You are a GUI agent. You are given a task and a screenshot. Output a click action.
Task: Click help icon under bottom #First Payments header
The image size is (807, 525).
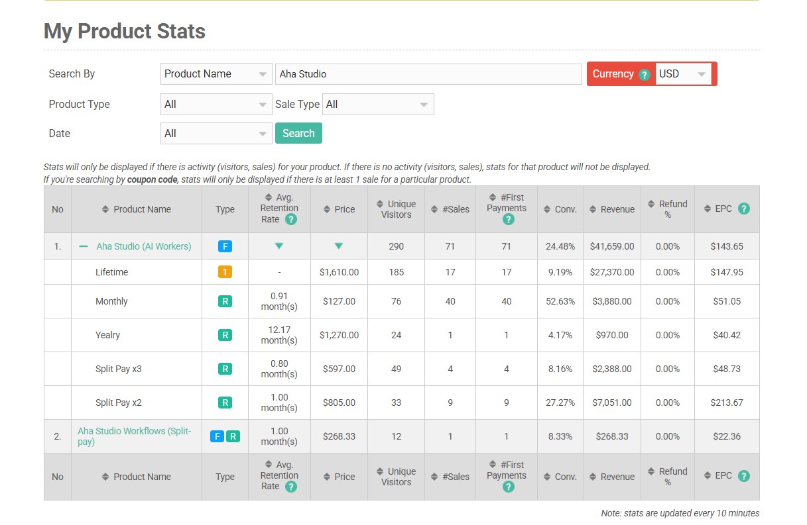point(508,487)
